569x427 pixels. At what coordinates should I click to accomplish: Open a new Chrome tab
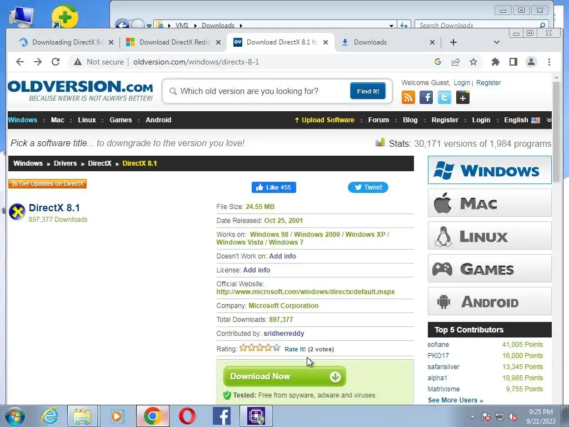pyautogui.click(x=453, y=42)
